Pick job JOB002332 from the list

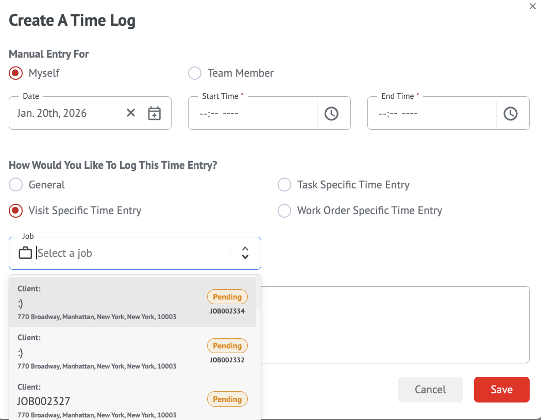click(132, 352)
